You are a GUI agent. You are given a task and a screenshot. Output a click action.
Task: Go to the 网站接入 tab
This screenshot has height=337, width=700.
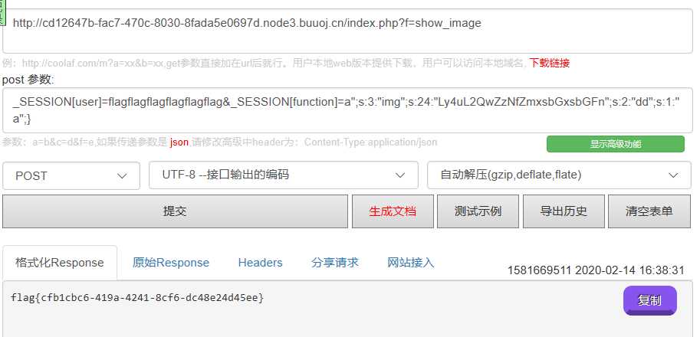[x=411, y=262]
